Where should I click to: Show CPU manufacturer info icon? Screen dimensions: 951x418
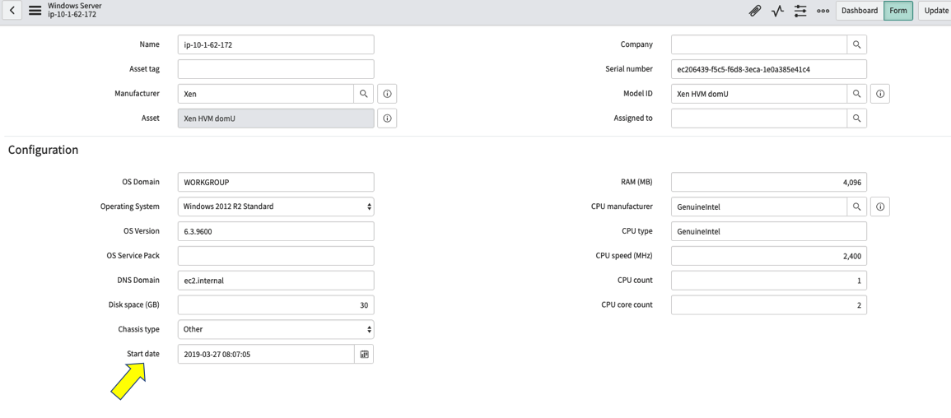coord(880,207)
